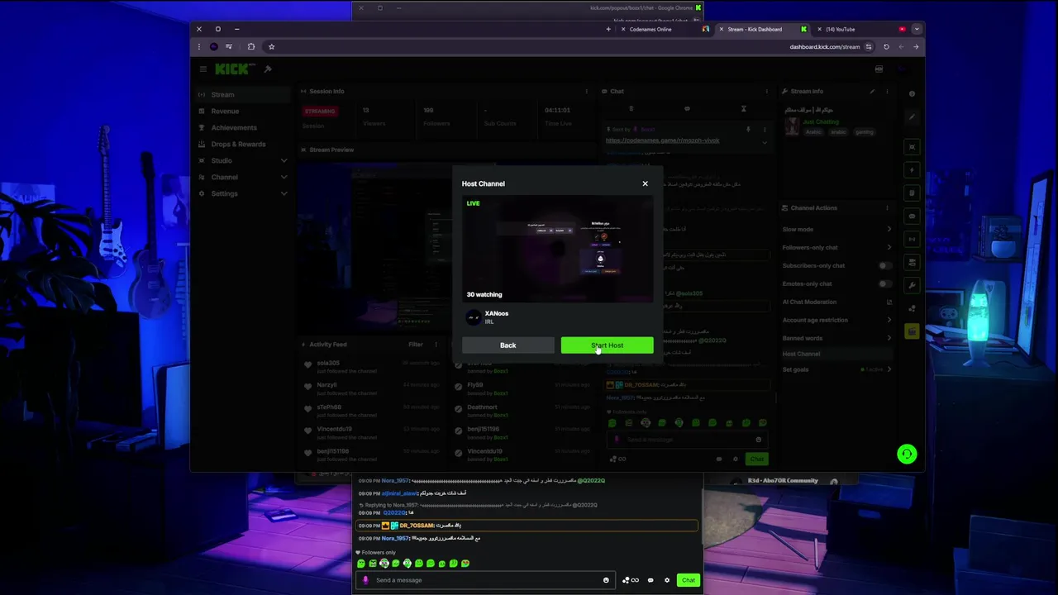The height and width of the screenshot is (595, 1058).
Task: Click the first green emote in popout chat
Action: click(361, 564)
